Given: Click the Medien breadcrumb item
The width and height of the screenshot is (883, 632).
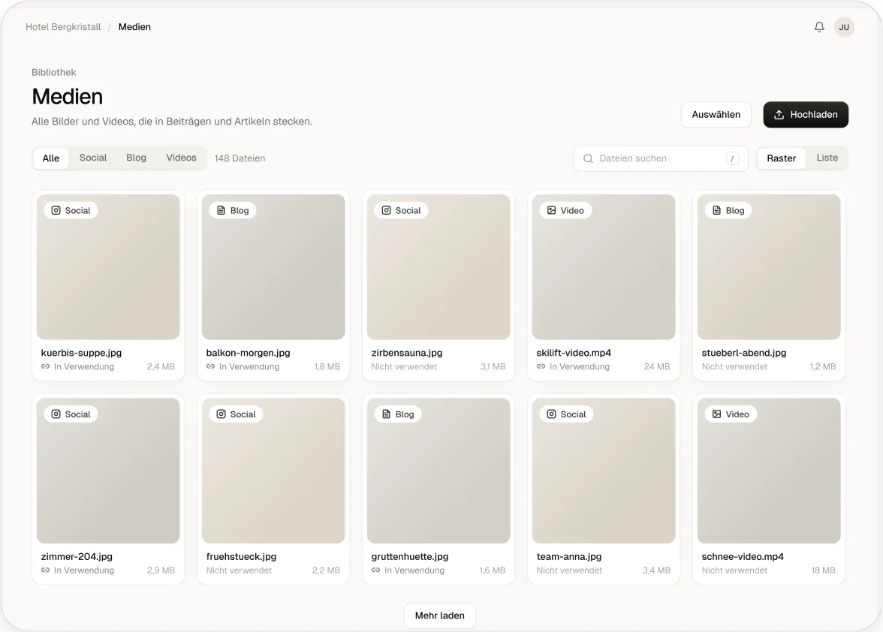Looking at the screenshot, I should pyautogui.click(x=134, y=27).
